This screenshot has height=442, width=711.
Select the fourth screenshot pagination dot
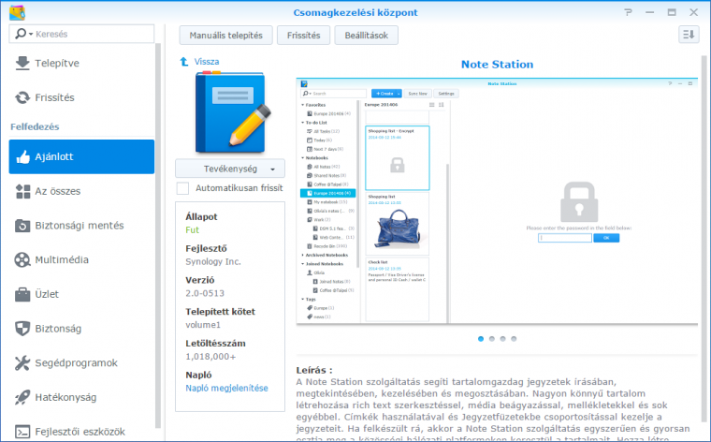click(x=514, y=339)
